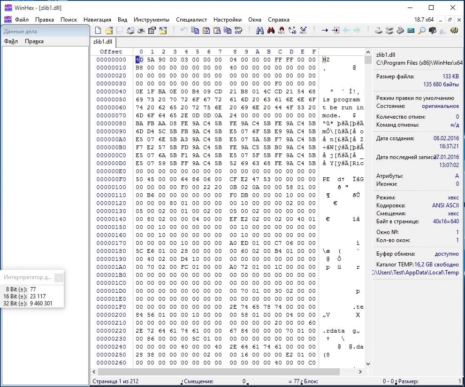Click the Back navigation left arrow
The width and height of the screenshot is (465, 387).
[x=346, y=30]
